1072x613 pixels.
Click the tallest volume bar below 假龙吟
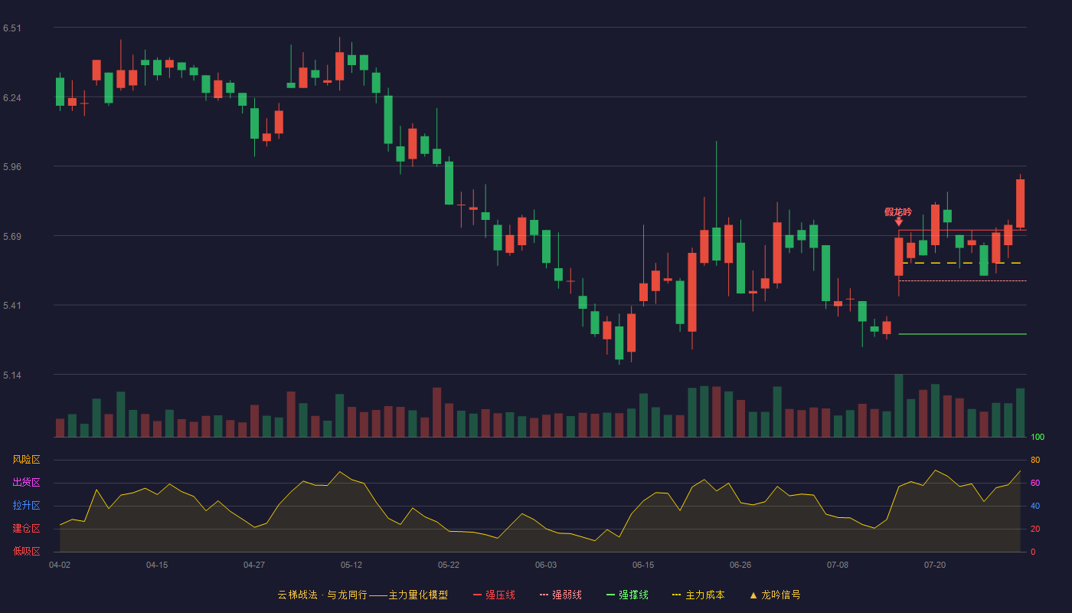click(899, 405)
